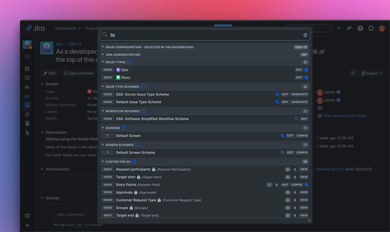Open Screen Schemes external link icon
This screenshot has width=390, height=232.
click(137, 145)
